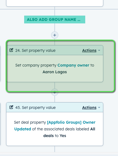Select the '45. Set property value' header
The image size is (118, 156).
tap(55, 107)
